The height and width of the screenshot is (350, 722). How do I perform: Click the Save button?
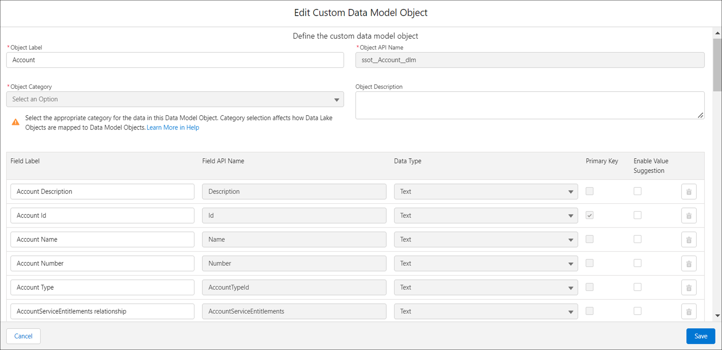tap(700, 336)
